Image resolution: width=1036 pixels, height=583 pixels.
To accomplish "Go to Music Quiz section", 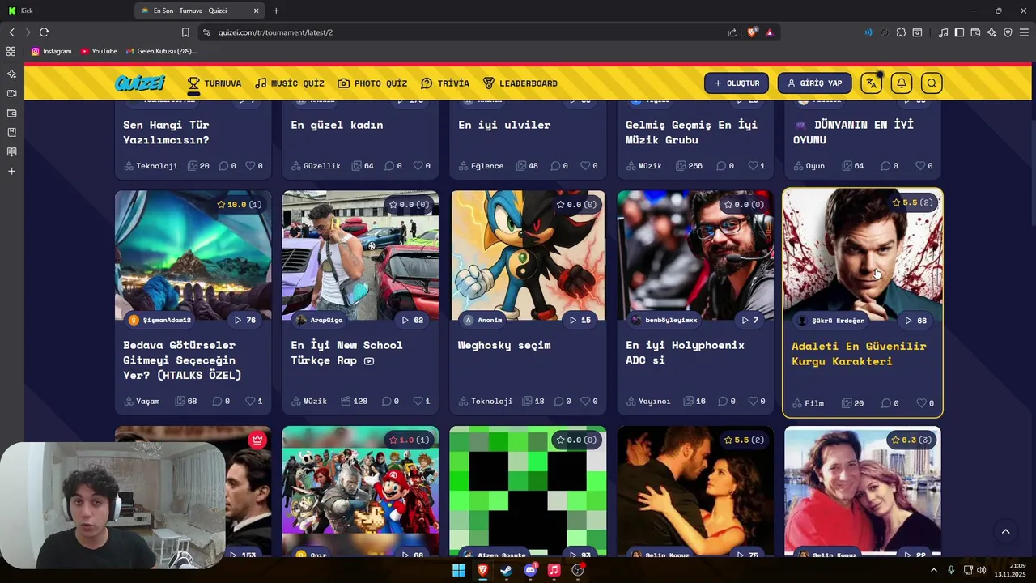I will 289,83.
